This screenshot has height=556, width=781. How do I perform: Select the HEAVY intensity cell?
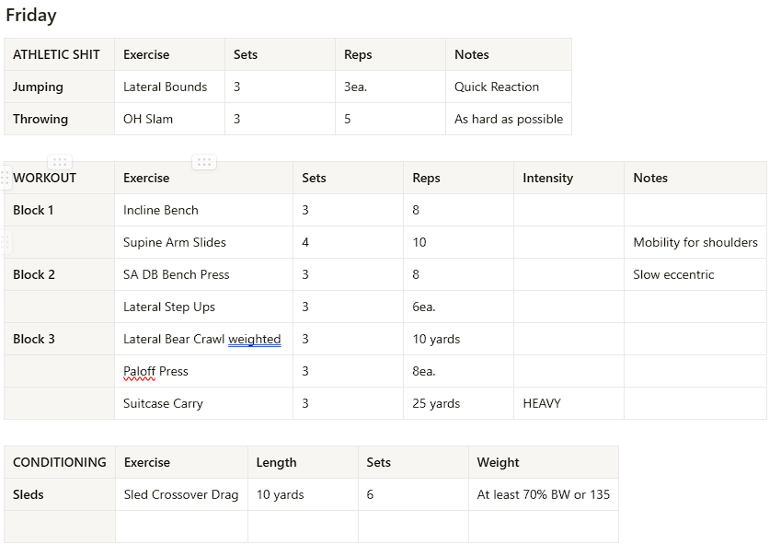click(x=542, y=403)
